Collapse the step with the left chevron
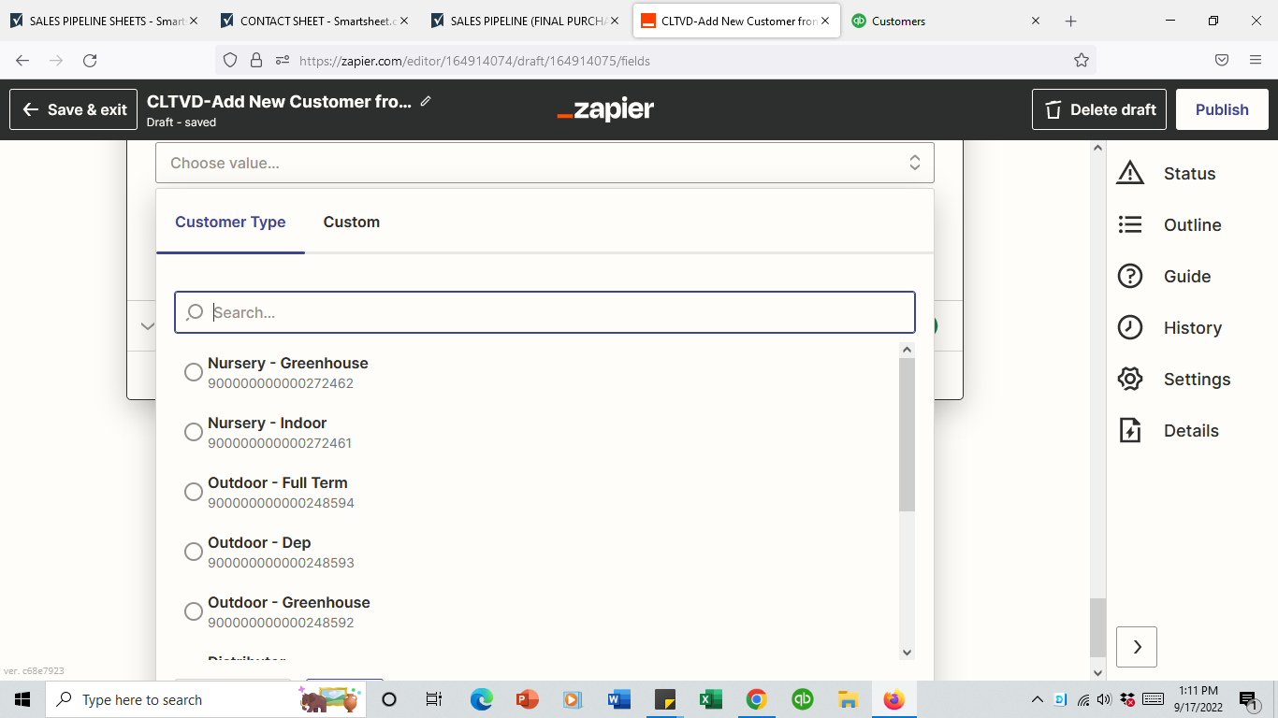This screenshot has height=718, width=1278. 148,326
